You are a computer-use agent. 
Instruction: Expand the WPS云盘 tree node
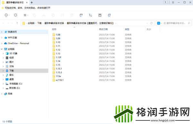pos(2,38)
